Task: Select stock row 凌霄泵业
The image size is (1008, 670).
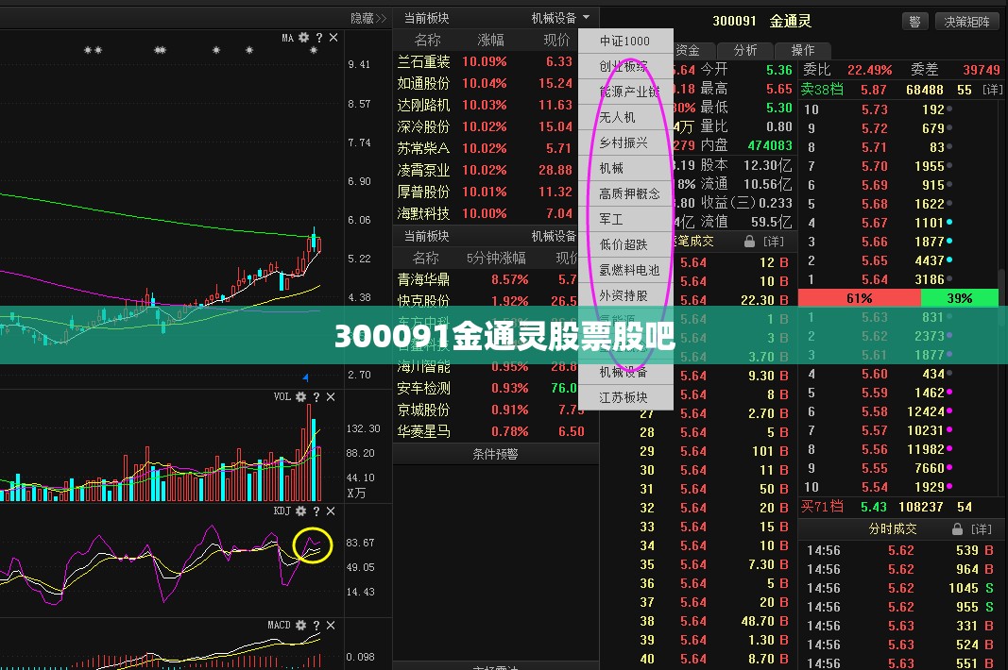Action: pyautogui.click(x=486, y=170)
